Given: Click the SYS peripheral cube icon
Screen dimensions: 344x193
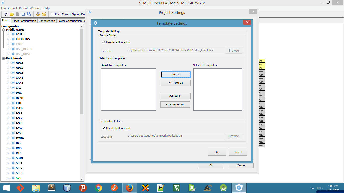Looking at the screenshot, I should coord(13,178).
